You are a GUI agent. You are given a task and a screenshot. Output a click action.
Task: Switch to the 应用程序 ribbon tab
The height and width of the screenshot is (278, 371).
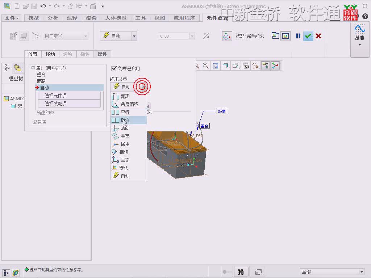point(184,18)
